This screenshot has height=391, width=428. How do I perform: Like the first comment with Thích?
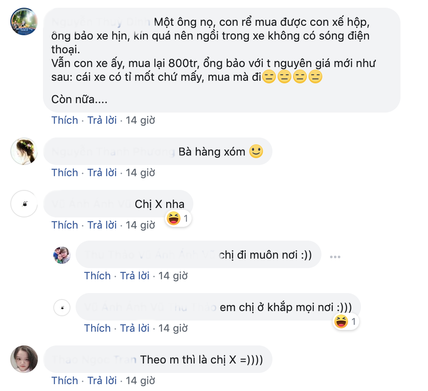coord(64,120)
